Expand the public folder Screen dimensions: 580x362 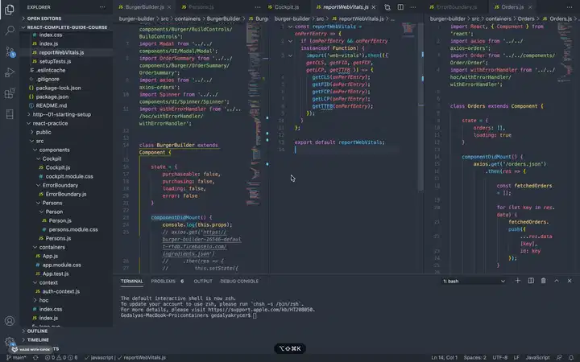click(x=43, y=132)
